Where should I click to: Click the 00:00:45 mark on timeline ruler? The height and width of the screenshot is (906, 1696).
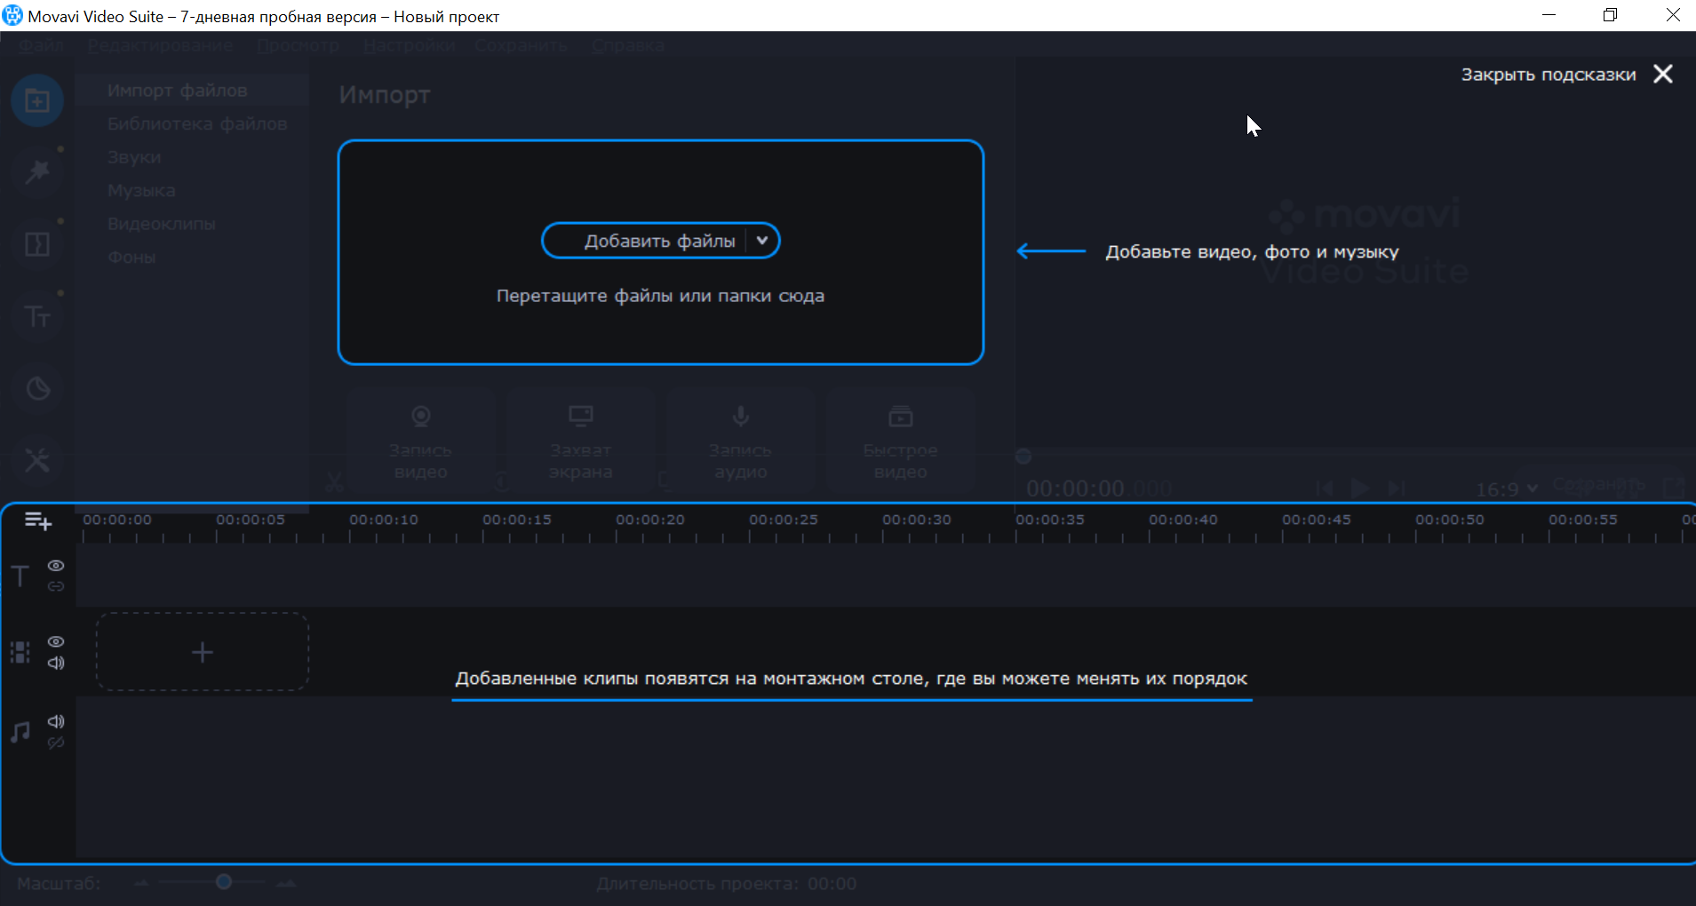pyautogui.click(x=1317, y=520)
